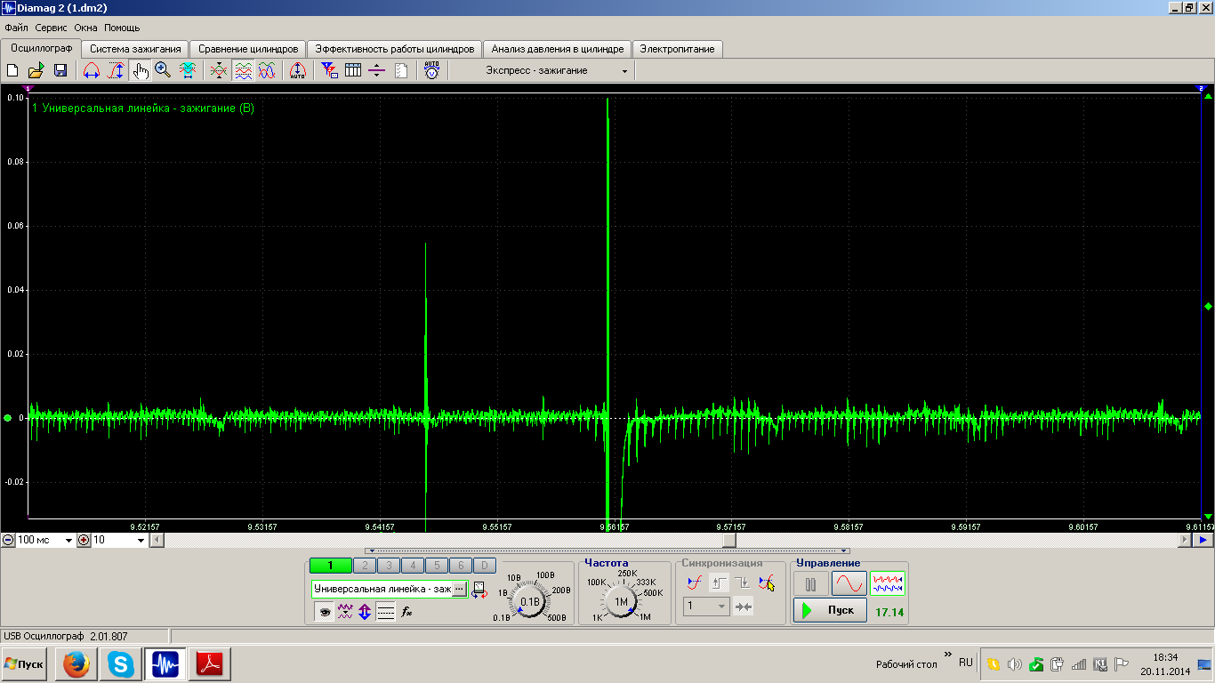Select the hand pan tool
The height and width of the screenshot is (683, 1215).
click(140, 70)
